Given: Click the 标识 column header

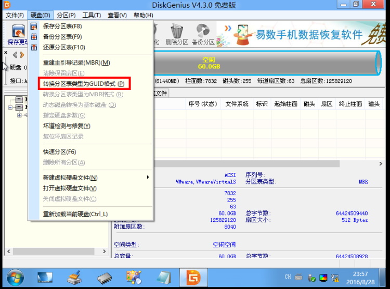Looking at the screenshot, I should pyautogui.click(x=262, y=104).
